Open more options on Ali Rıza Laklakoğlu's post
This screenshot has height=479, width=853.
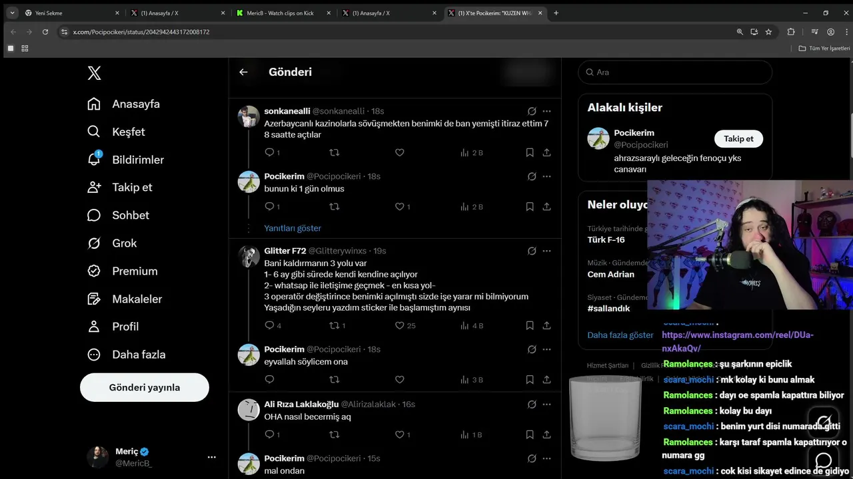tap(546, 404)
